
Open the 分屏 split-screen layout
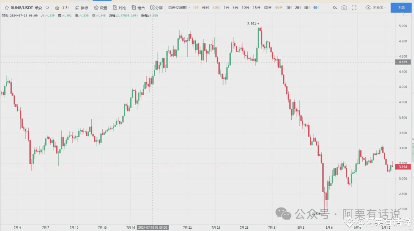coord(156,8)
